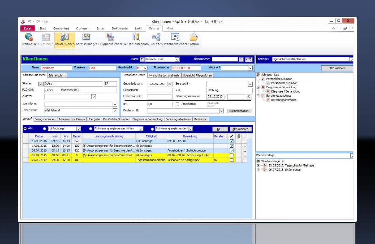Click the AdressManager icon
375x244 pixels.
pos(86,38)
